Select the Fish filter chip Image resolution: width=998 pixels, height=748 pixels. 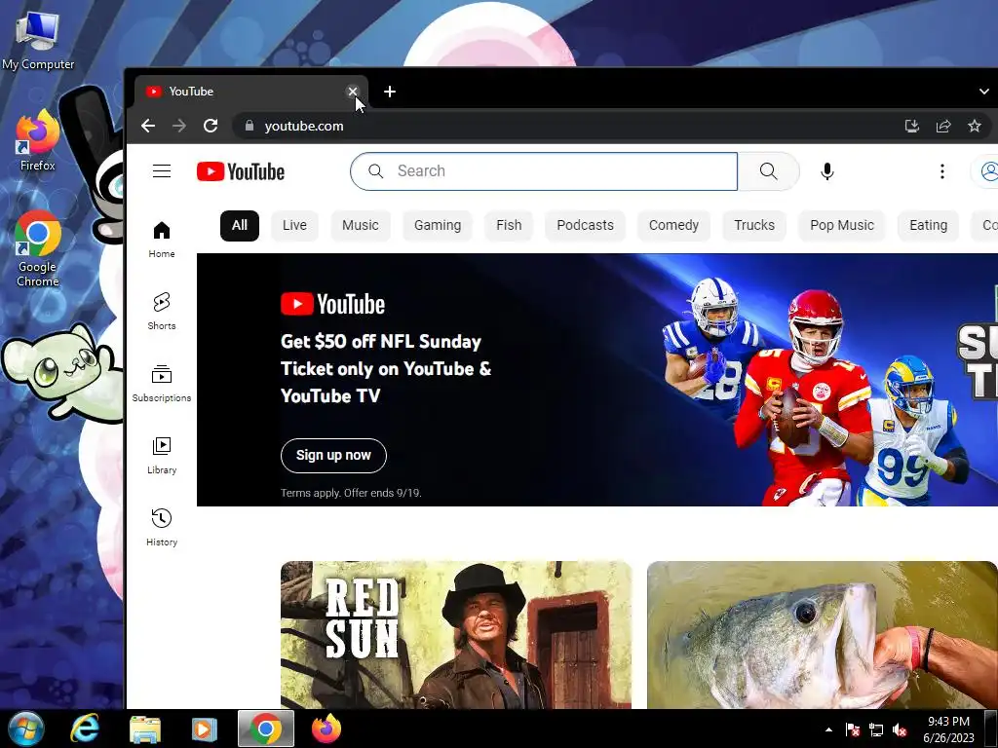click(x=509, y=225)
